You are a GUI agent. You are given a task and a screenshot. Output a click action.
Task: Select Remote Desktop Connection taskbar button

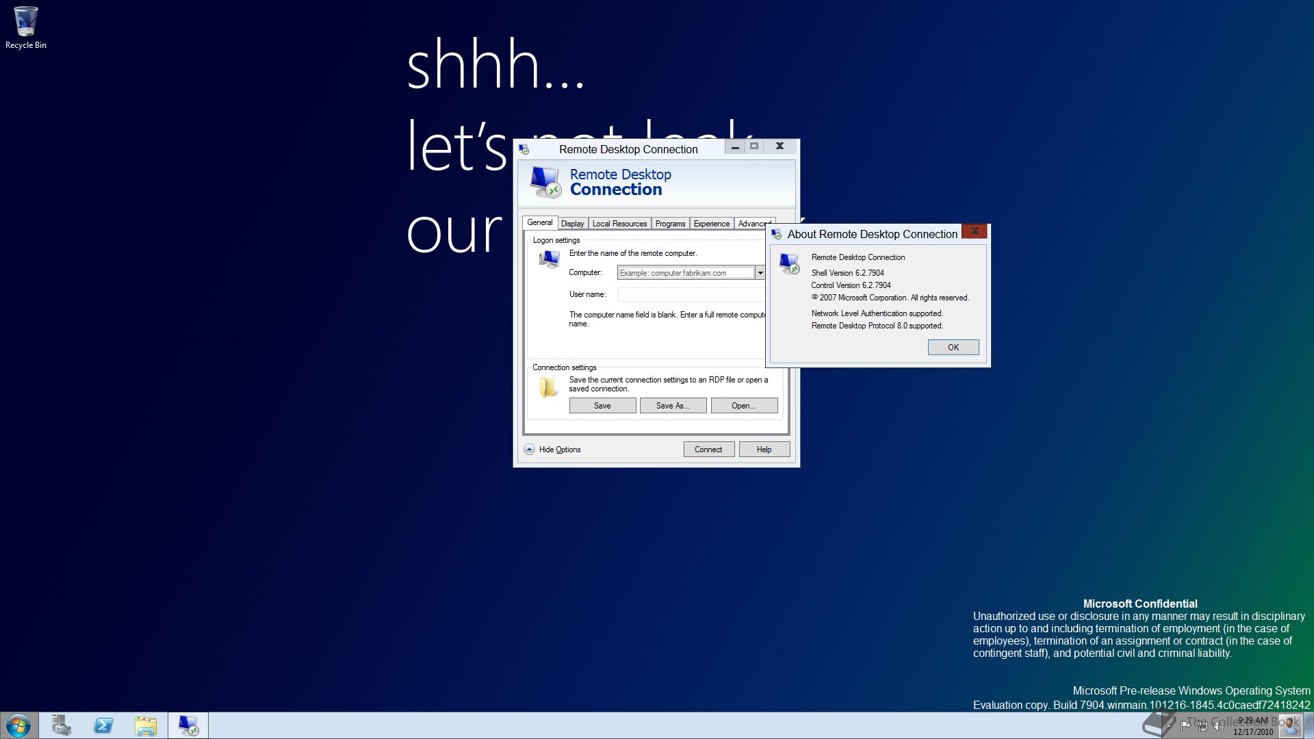coord(188,725)
